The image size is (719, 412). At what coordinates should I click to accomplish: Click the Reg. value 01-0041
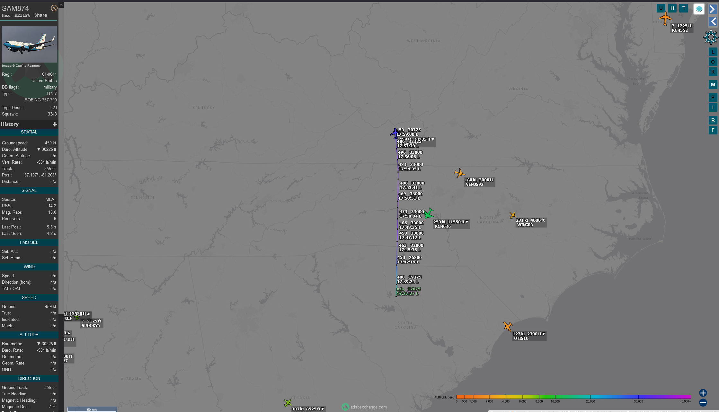(x=49, y=74)
